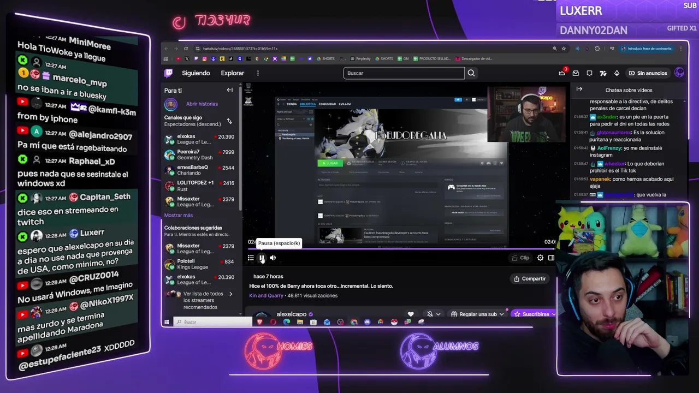This screenshot has width=699, height=393.
Task: Open the GM bookmark
Action: click(x=403, y=58)
